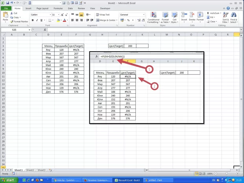The height and width of the screenshot is (183, 244).
Task: Click the Copy icon
Action: pos(11,17)
